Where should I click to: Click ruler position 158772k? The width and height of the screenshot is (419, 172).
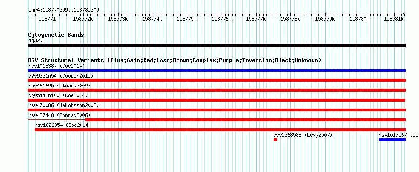tap(83, 19)
